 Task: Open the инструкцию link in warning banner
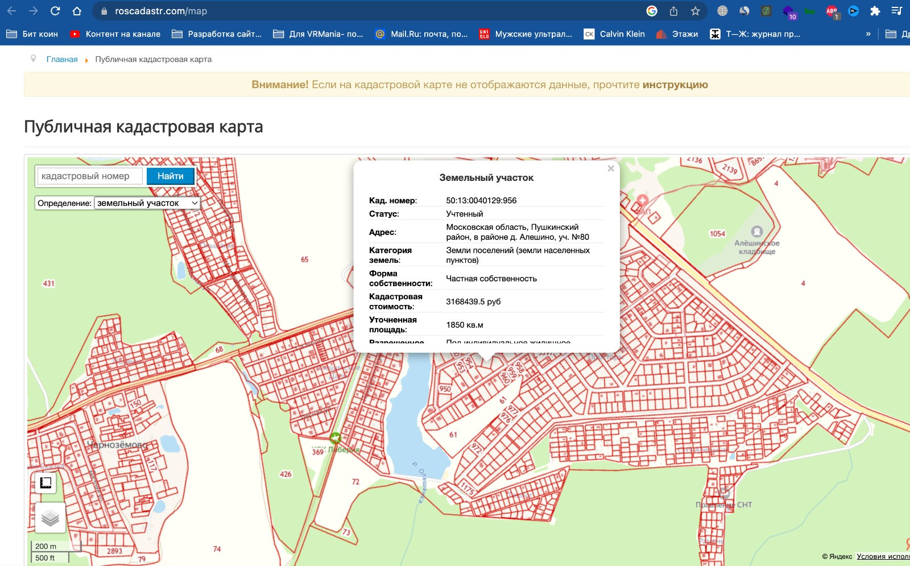[x=675, y=85]
